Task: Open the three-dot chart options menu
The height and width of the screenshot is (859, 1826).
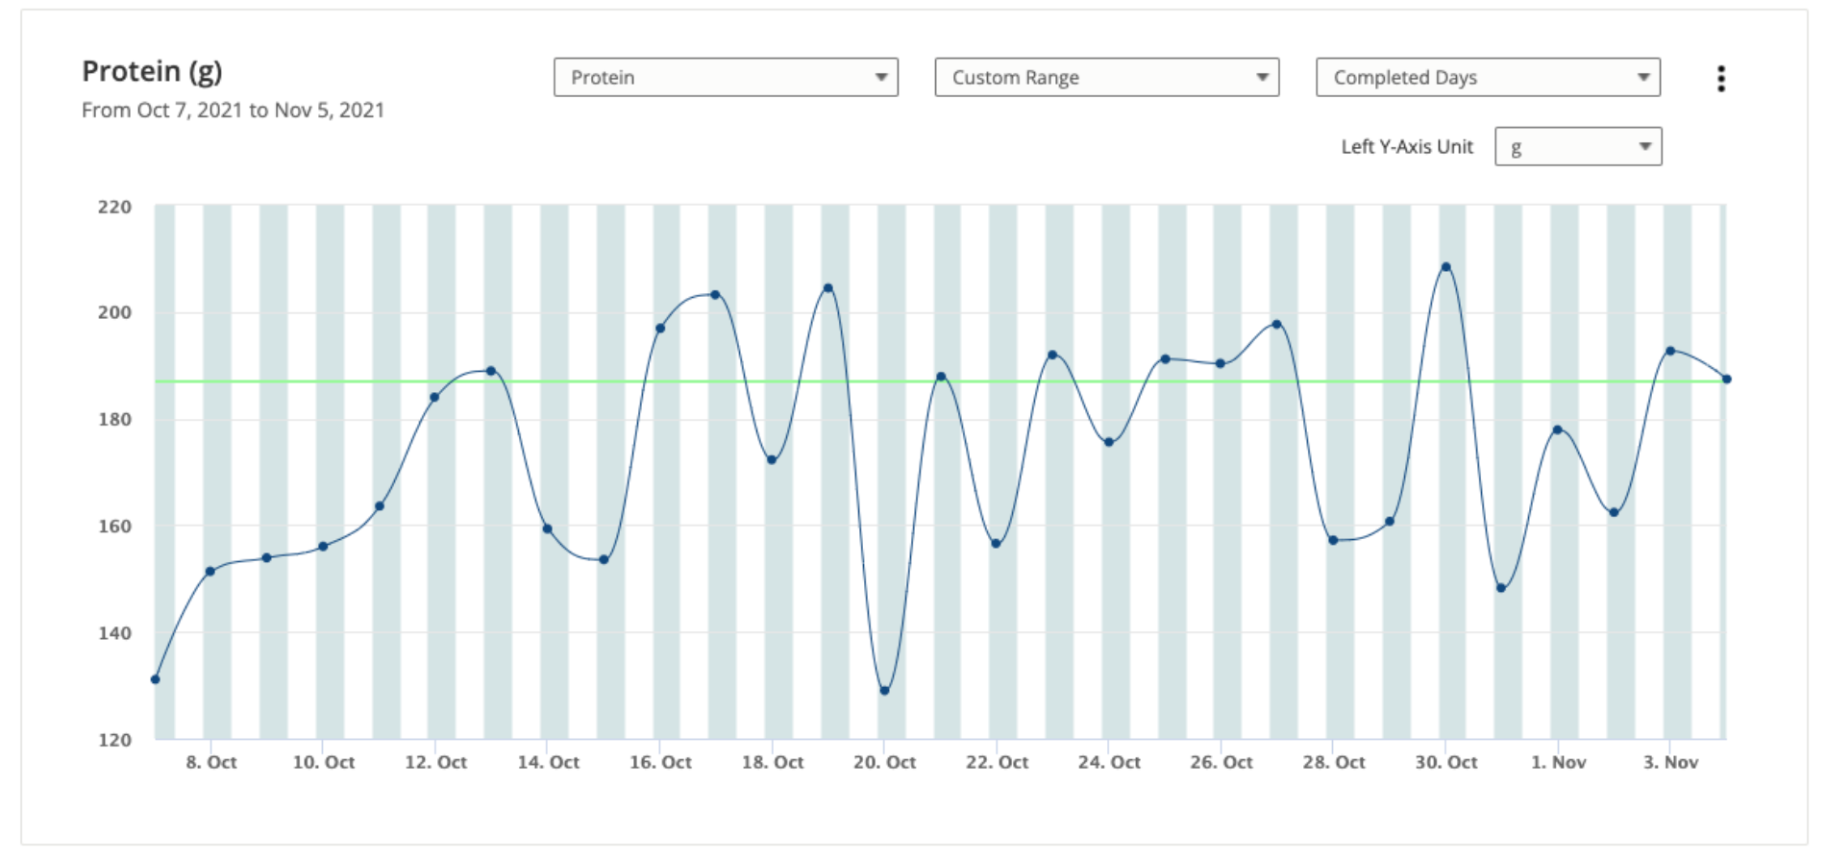Action: 1720,79
